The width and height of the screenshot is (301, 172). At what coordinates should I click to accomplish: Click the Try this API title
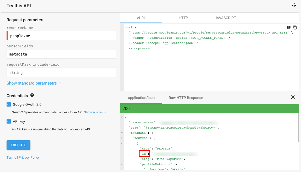pyautogui.click(x=19, y=6)
